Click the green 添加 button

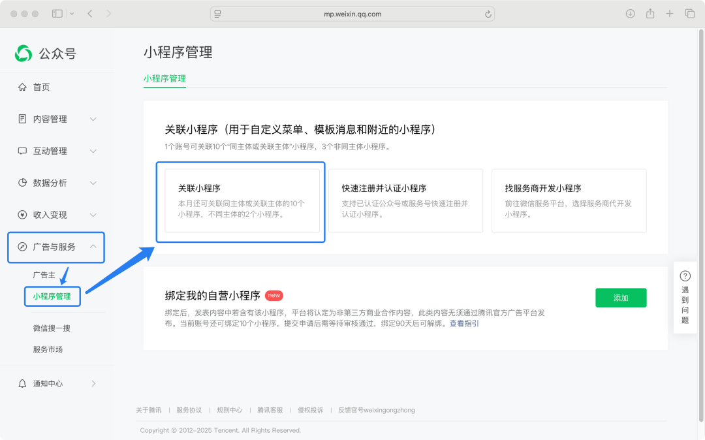pyautogui.click(x=621, y=298)
